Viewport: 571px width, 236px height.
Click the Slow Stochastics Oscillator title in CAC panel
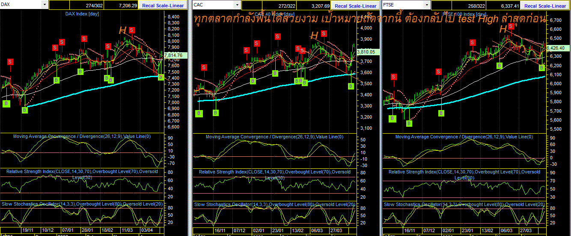275,204
